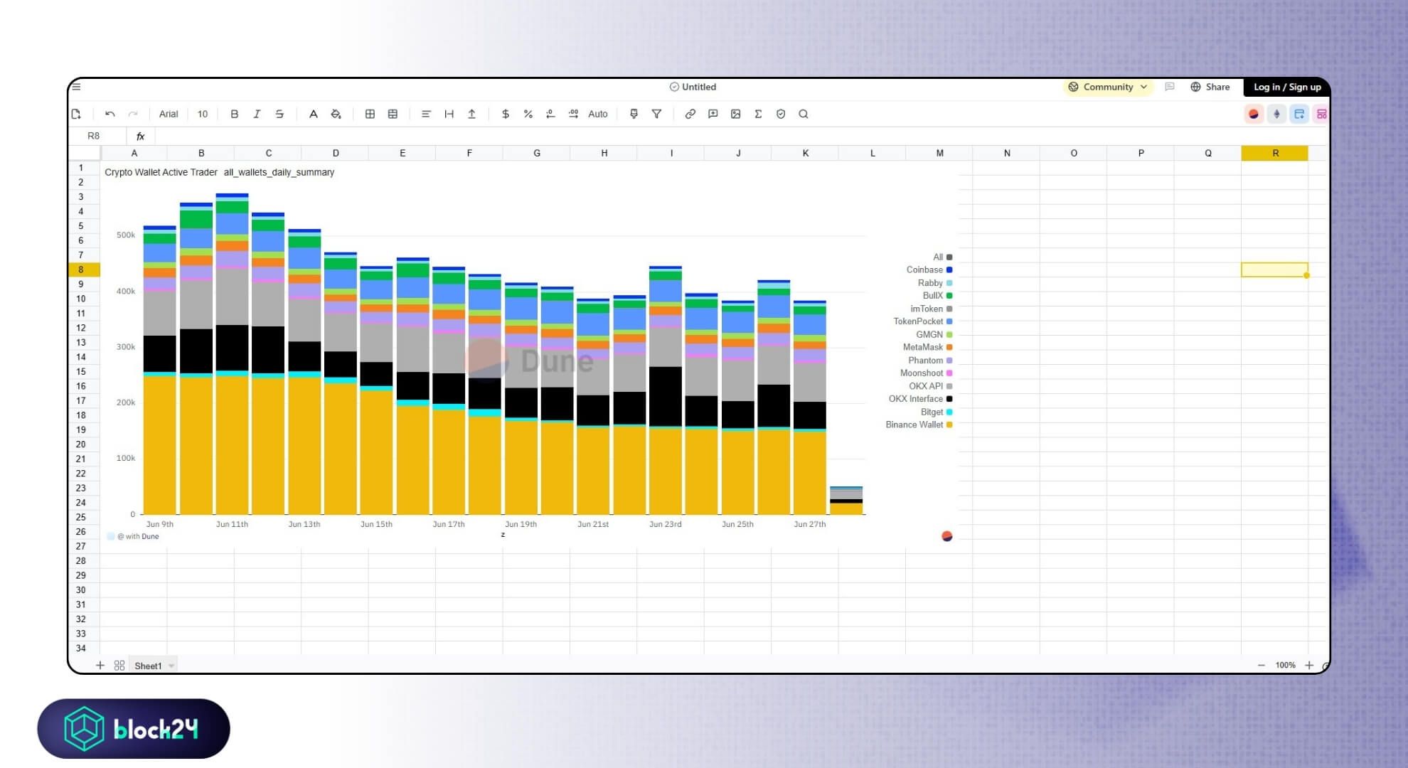The image size is (1408, 768).
Task: Click the redo arrow icon
Action: [133, 114]
